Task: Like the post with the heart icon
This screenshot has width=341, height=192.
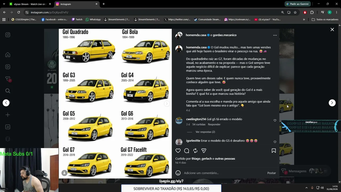Action: point(178,151)
